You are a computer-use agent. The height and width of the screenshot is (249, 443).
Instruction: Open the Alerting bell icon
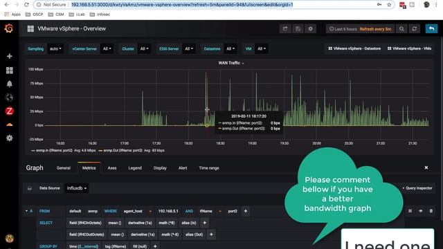(9, 84)
